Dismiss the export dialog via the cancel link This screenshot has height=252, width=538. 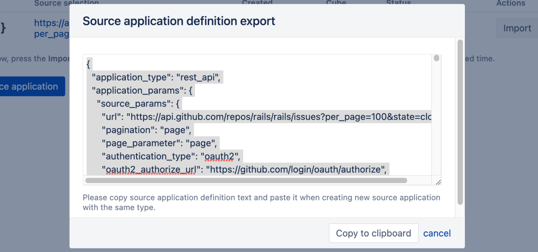pyautogui.click(x=437, y=233)
